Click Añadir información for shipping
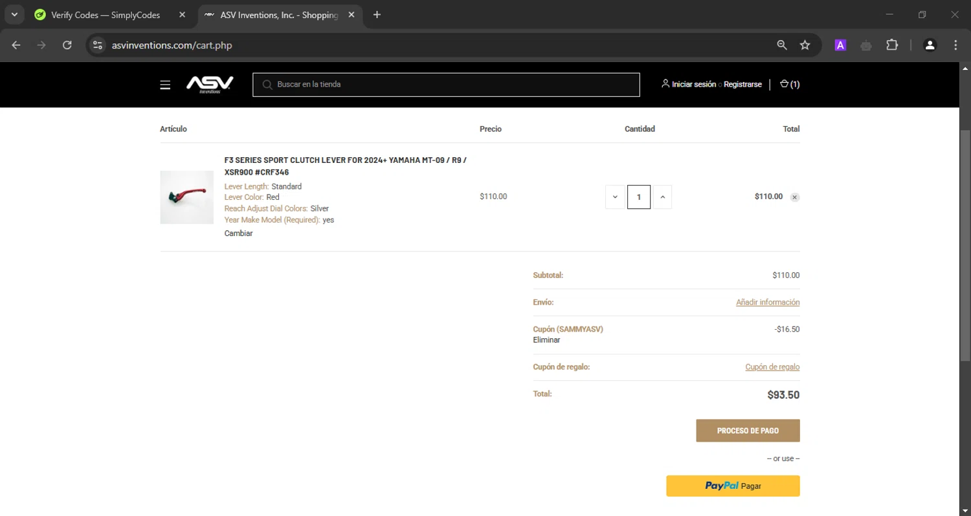 click(768, 302)
